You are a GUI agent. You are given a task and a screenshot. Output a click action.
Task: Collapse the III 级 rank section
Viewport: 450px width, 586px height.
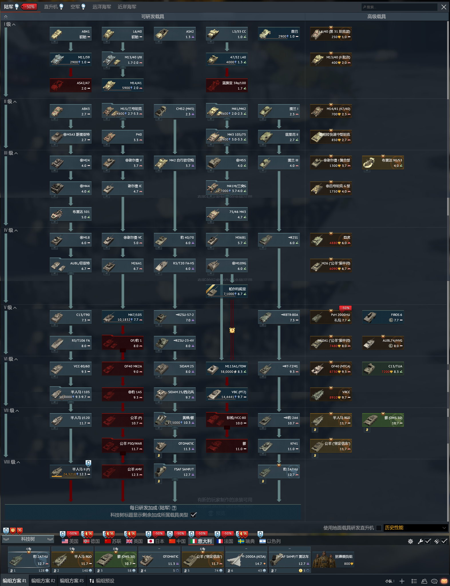[x=11, y=153]
